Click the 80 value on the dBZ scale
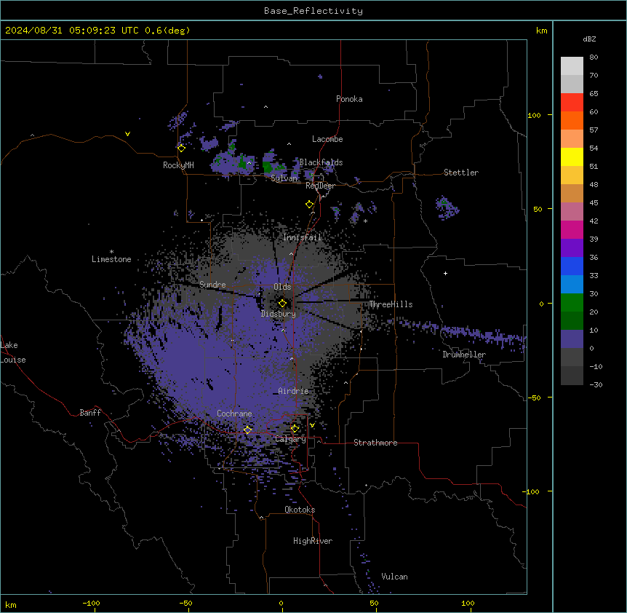 pos(594,58)
